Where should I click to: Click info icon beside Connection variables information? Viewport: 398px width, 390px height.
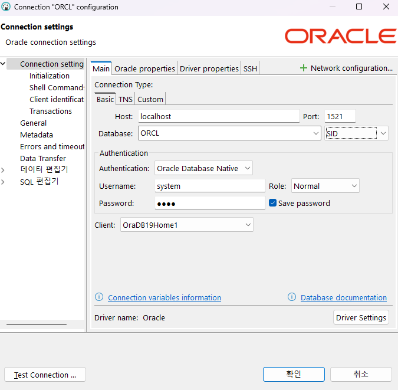(99, 297)
